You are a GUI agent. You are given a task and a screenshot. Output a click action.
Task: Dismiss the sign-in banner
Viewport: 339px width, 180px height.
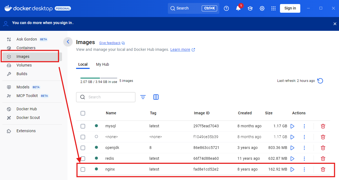(335, 24)
